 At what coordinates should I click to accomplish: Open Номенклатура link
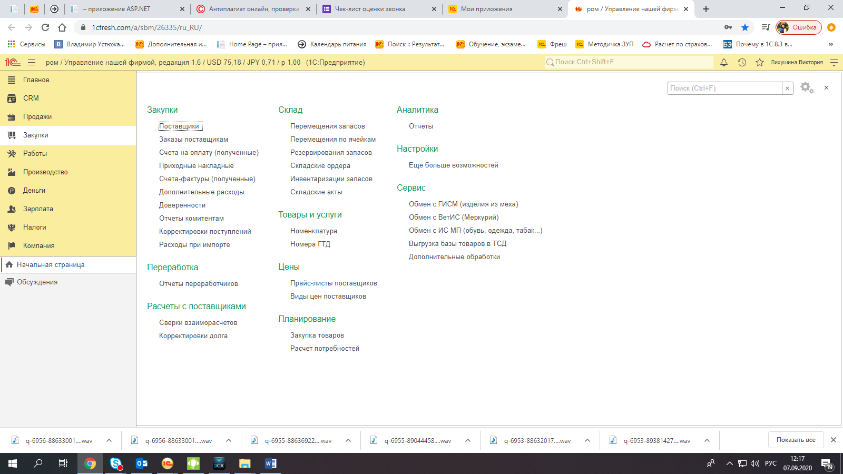[x=313, y=231]
